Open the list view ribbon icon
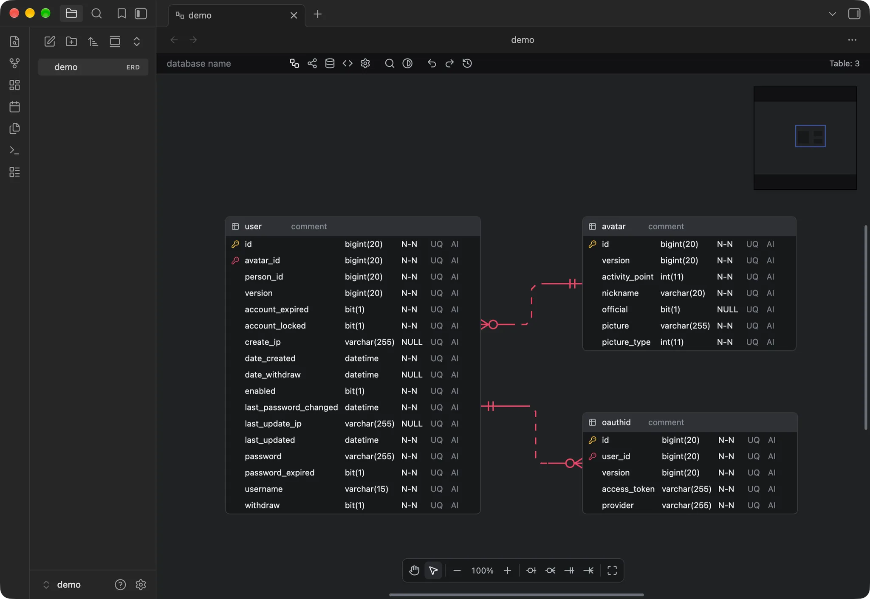This screenshot has width=870, height=599. pyautogui.click(x=14, y=172)
